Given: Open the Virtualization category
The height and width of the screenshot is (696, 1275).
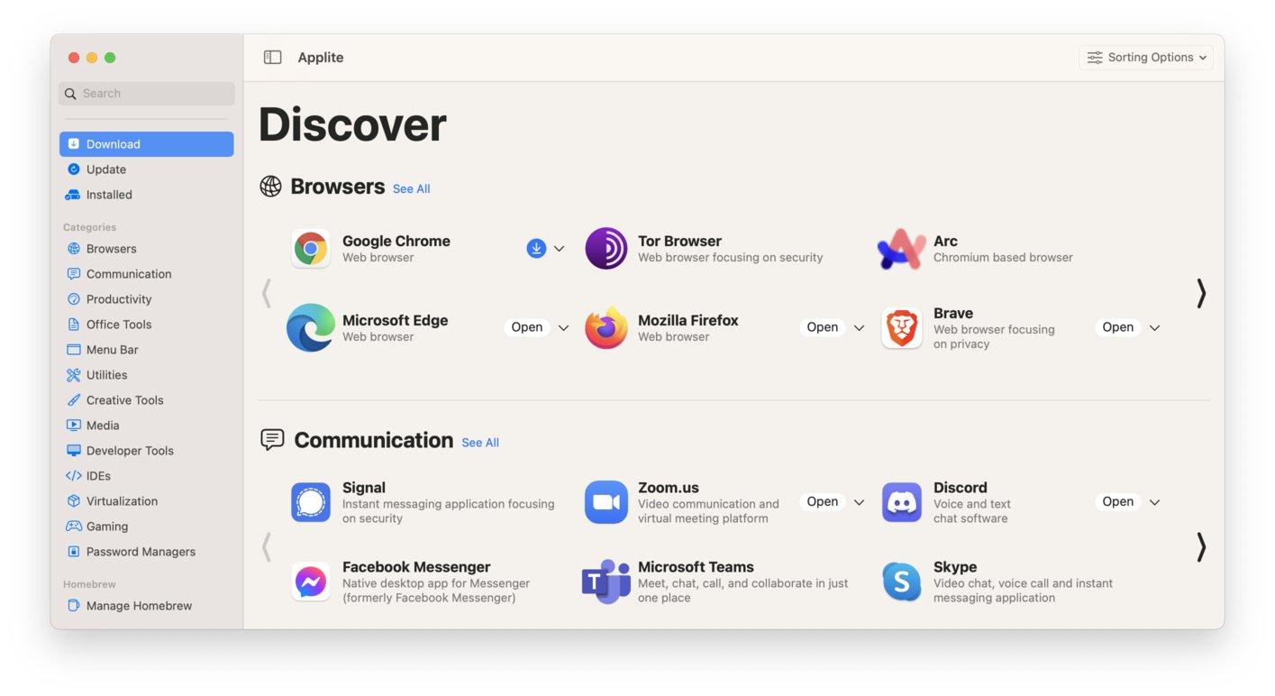Looking at the screenshot, I should pyautogui.click(x=147, y=501).
